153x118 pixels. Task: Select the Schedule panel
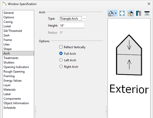click(18, 108)
